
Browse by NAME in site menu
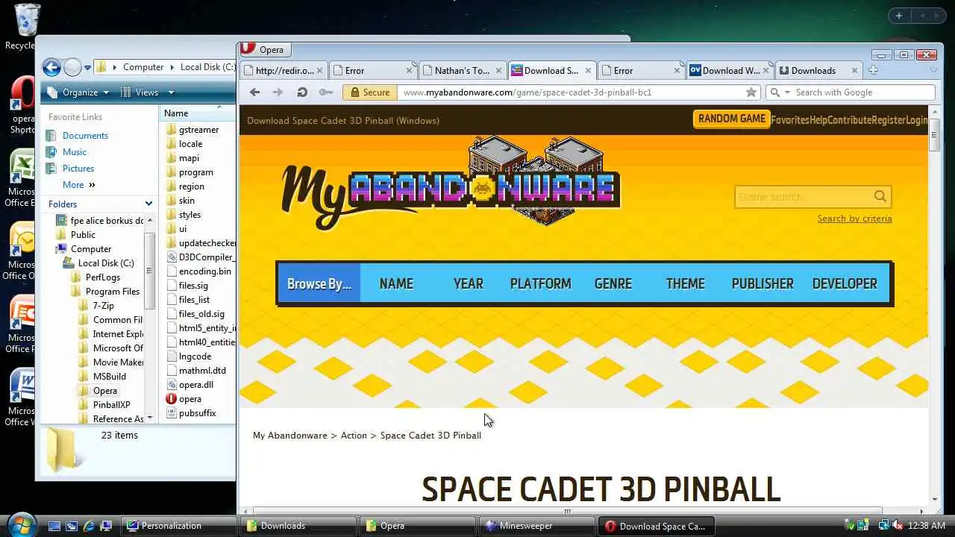coord(396,283)
